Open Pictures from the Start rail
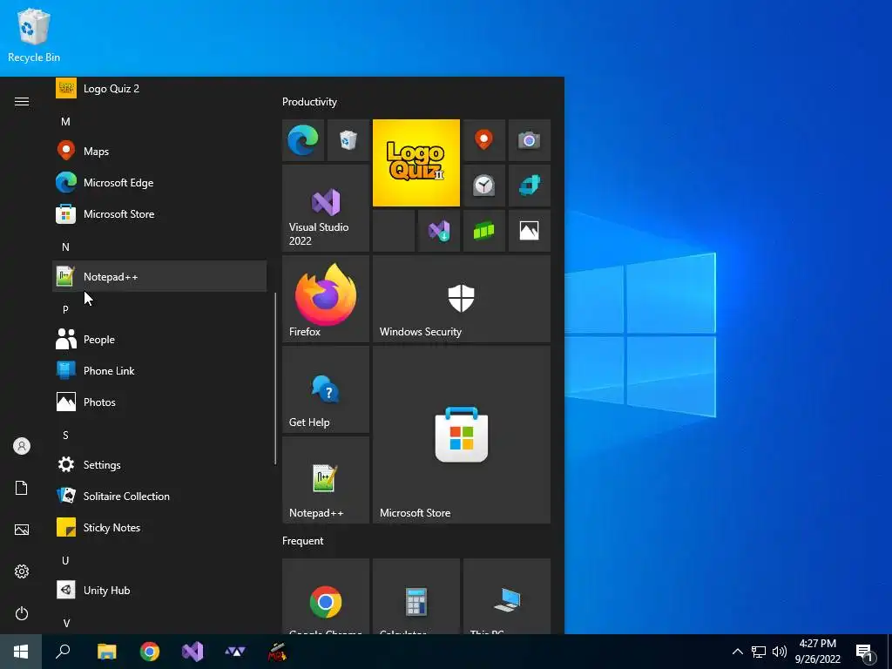This screenshot has width=892, height=669. [x=22, y=530]
